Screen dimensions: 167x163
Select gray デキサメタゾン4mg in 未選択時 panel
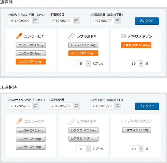point(137,130)
